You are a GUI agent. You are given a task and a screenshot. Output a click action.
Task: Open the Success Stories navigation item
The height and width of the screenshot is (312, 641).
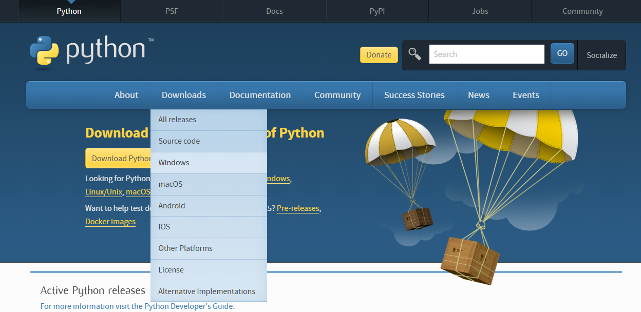(x=414, y=95)
